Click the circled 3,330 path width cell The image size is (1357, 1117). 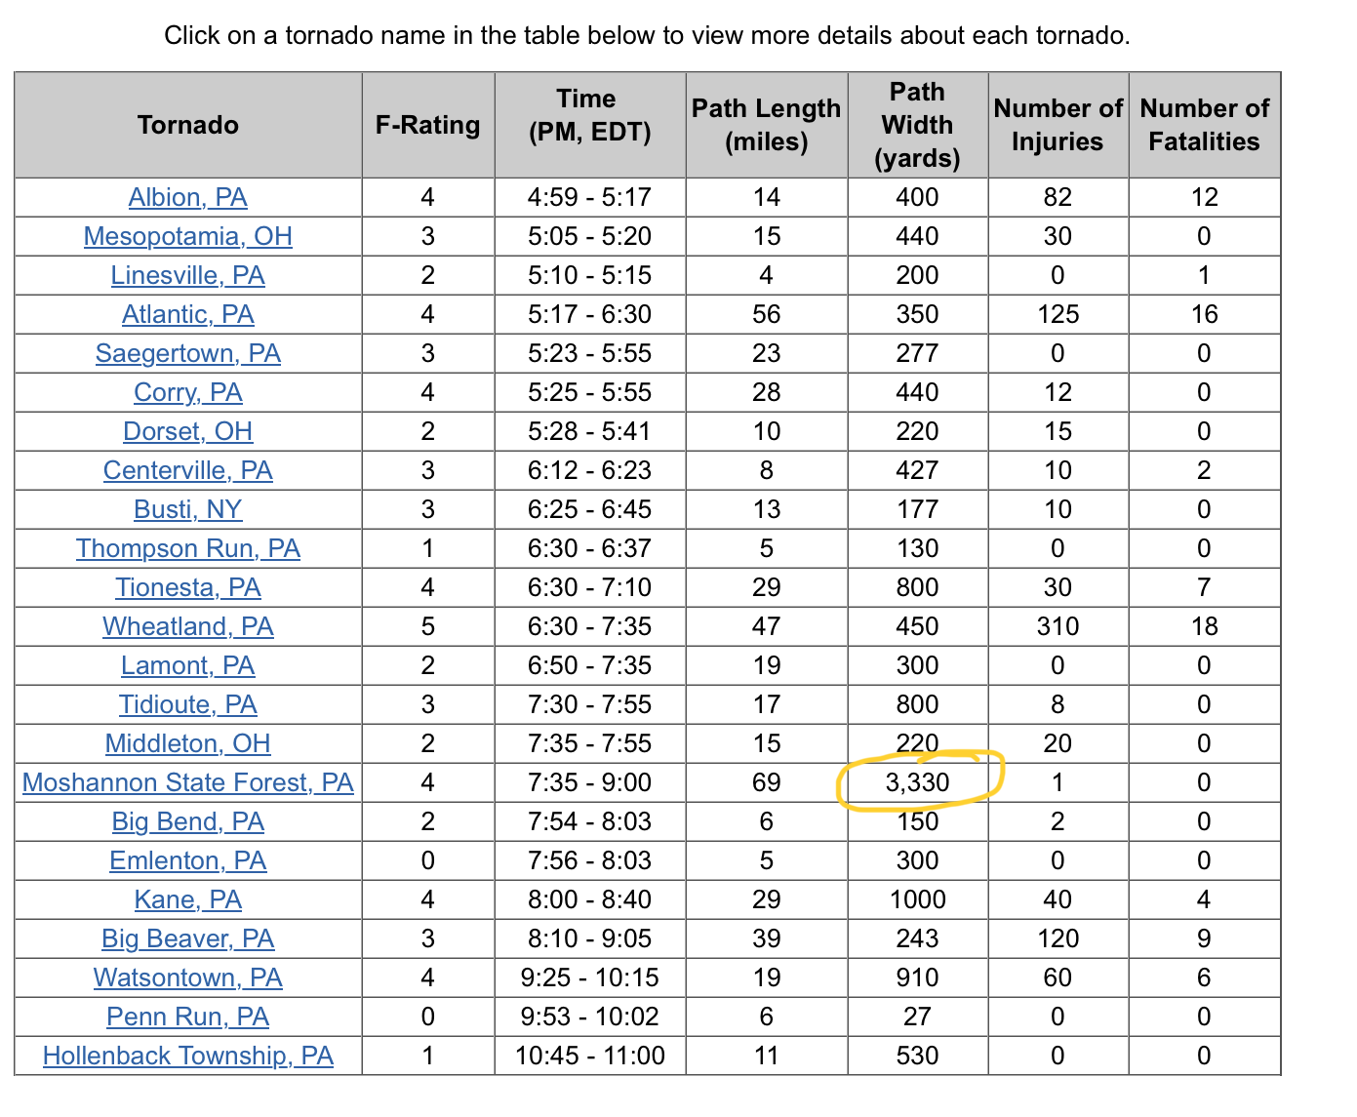[x=917, y=782]
